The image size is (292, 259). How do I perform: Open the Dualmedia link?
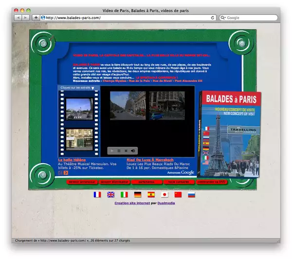(x=166, y=203)
